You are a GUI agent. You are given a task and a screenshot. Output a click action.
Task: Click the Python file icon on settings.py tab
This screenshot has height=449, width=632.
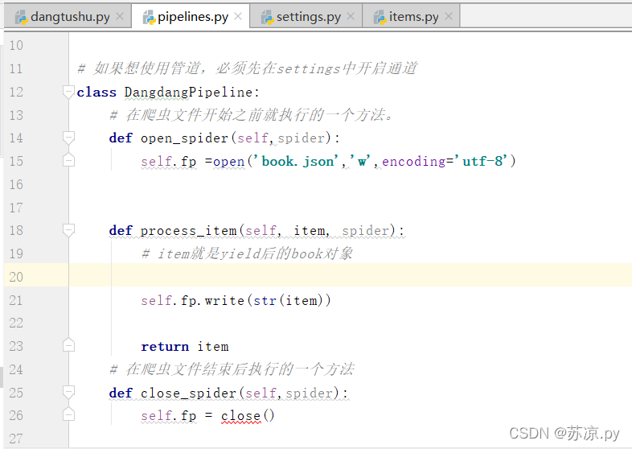click(267, 17)
